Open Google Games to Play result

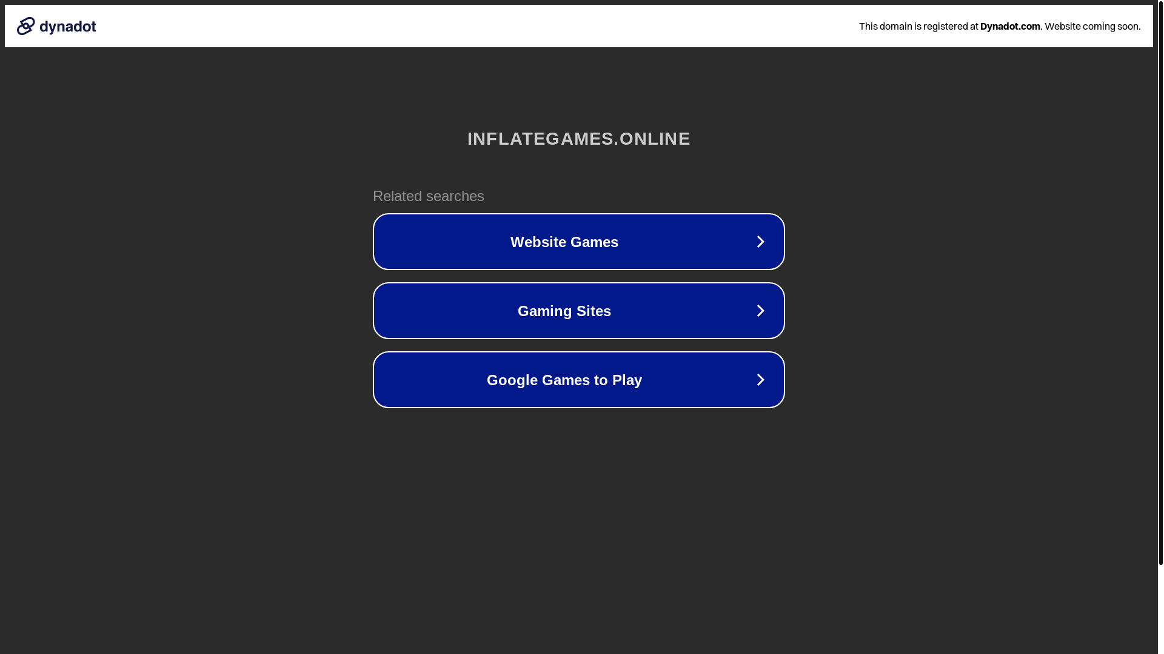579,380
